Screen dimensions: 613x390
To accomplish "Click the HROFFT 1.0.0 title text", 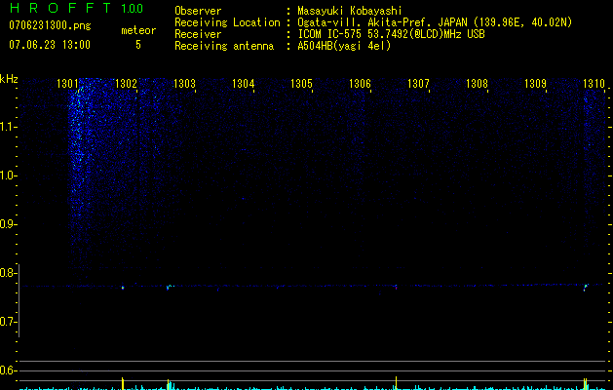I will pos(76,8).
